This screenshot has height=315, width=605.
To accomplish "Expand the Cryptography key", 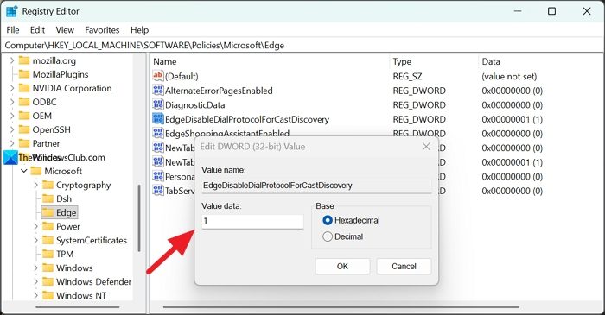I will click(x=36, y=185).
